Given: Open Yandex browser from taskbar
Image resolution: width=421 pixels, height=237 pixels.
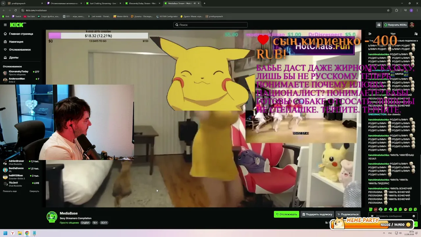Looking at the screenshot, I should pos(12,233).
